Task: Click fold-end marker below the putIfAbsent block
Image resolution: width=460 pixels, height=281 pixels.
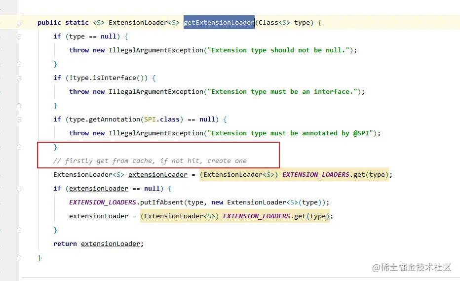Action: (x=19, y=230)
